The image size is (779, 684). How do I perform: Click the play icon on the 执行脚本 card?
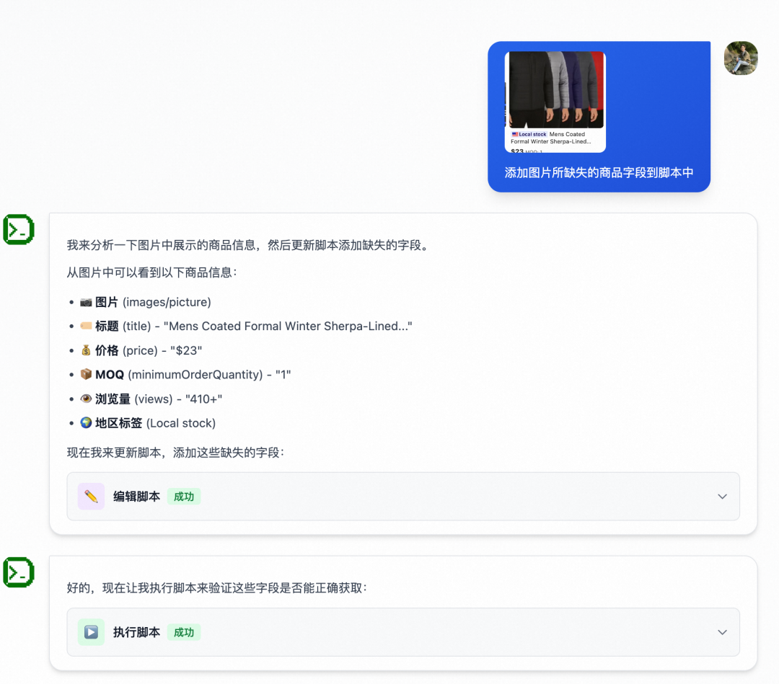(x=91, y=632)
